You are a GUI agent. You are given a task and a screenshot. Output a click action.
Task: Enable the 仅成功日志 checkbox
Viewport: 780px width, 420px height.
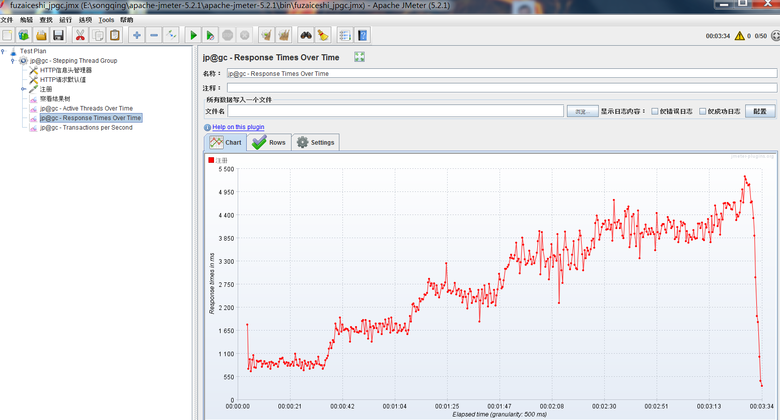[x=702, y=112]
